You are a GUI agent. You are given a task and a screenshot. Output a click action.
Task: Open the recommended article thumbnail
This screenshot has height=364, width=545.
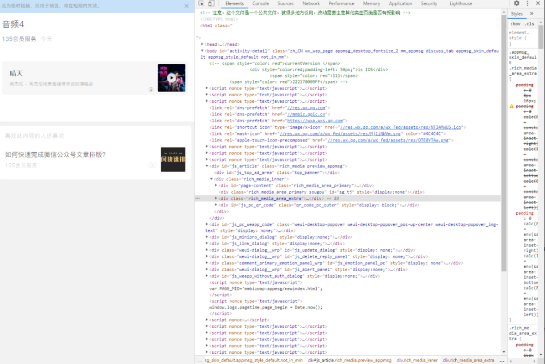pos(173,160)
